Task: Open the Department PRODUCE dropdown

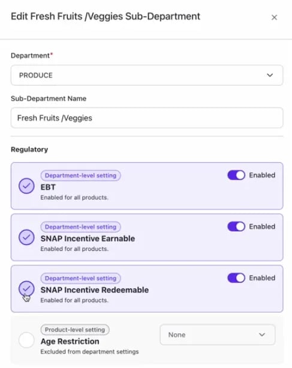Action: pos(147,75)
